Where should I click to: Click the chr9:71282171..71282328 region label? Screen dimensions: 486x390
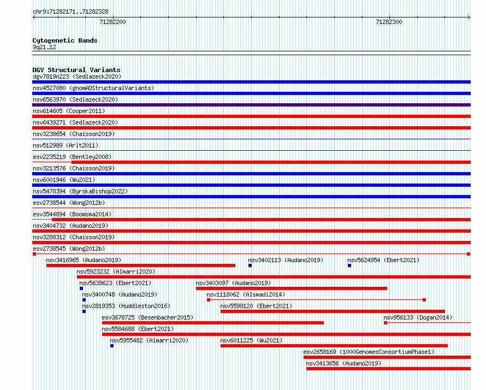coord(70,12)
